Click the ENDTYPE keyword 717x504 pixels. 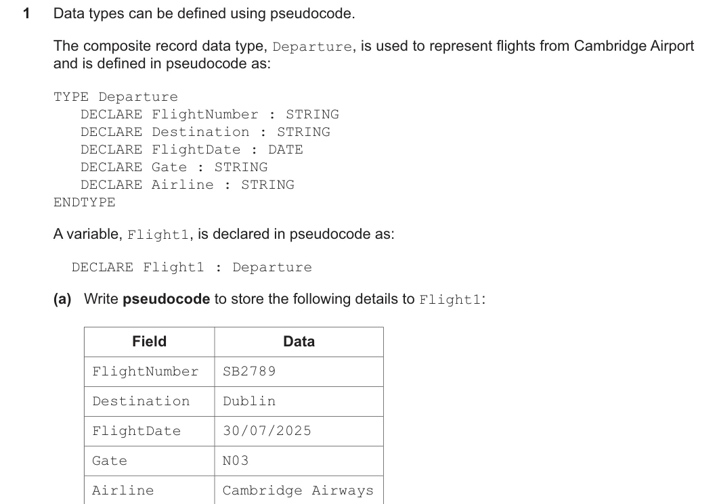click(85, 202)
